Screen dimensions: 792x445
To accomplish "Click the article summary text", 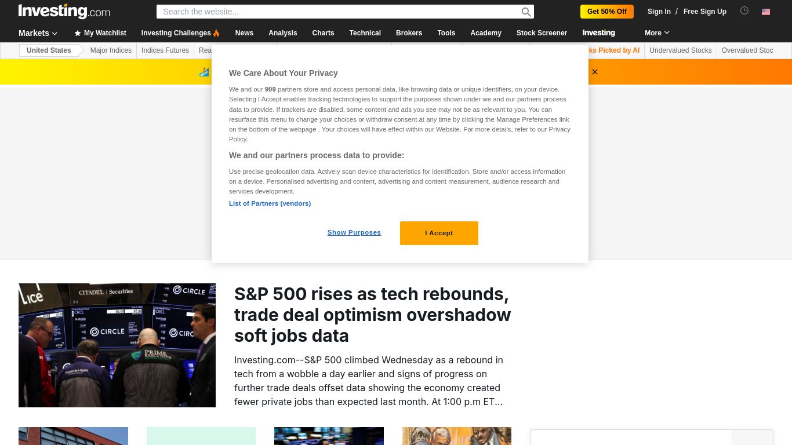I will (369, 381).
